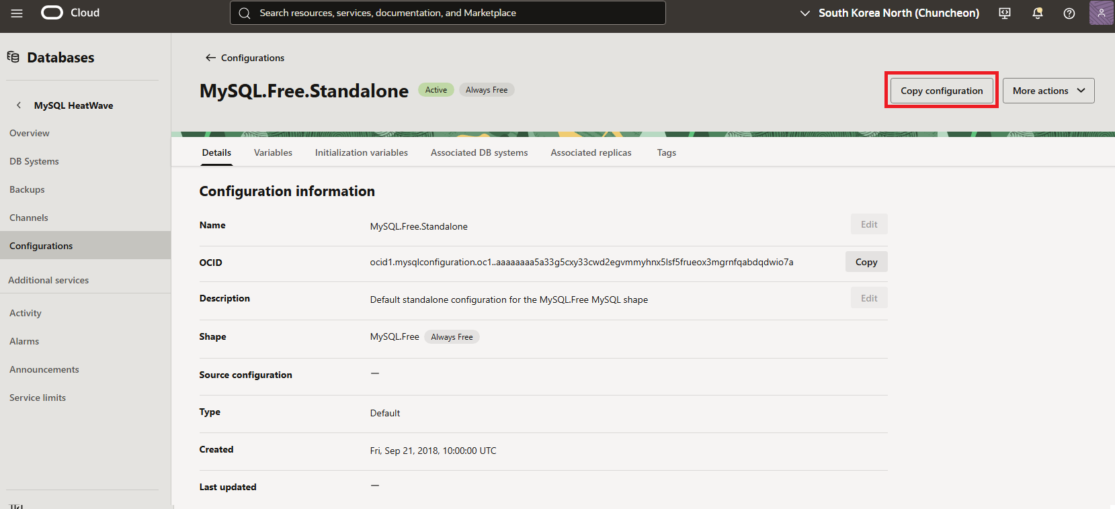Screen dimensions: 1115x509
Task: Click the Name value MySQL.Free.Standalone
Action: [419, 226]
